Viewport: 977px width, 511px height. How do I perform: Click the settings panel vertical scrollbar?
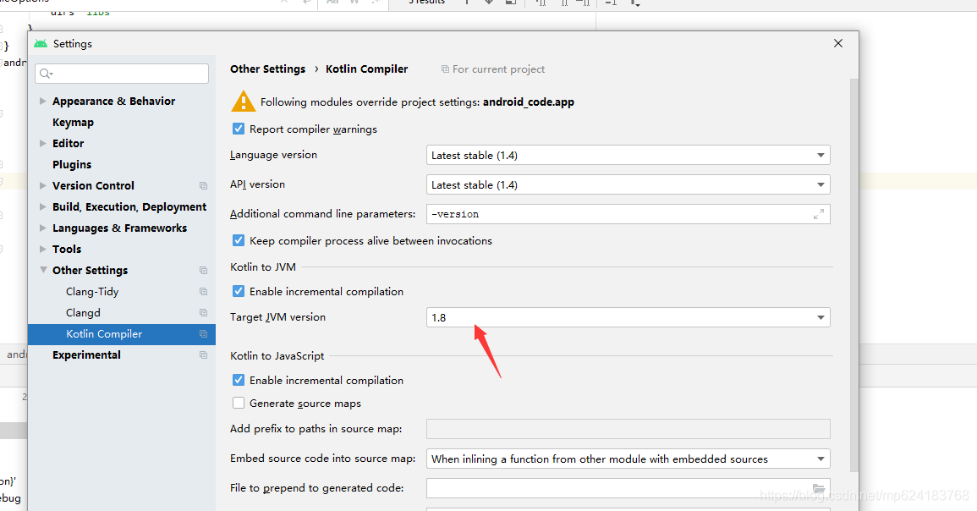pyautogui.click(x=854, y=274)
